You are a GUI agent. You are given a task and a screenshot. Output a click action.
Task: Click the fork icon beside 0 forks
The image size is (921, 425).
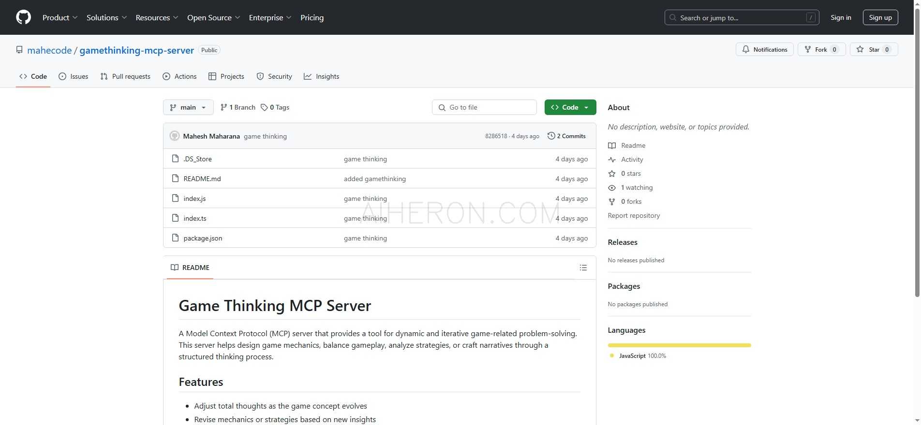click(x=612, y=201)
